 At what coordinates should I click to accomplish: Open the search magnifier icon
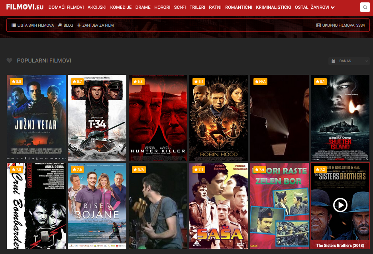click(x=365, y=8)
